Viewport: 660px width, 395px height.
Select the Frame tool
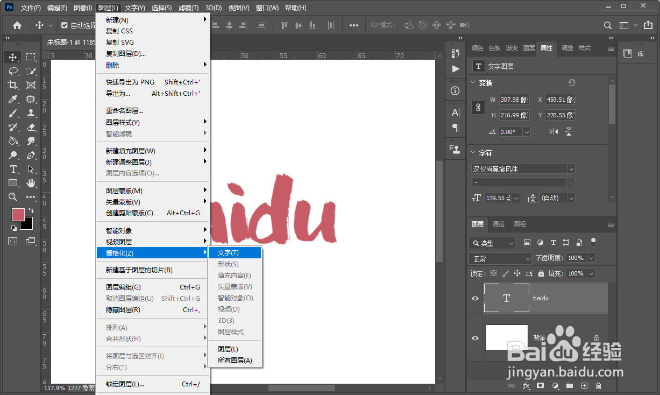coord(31,85)
